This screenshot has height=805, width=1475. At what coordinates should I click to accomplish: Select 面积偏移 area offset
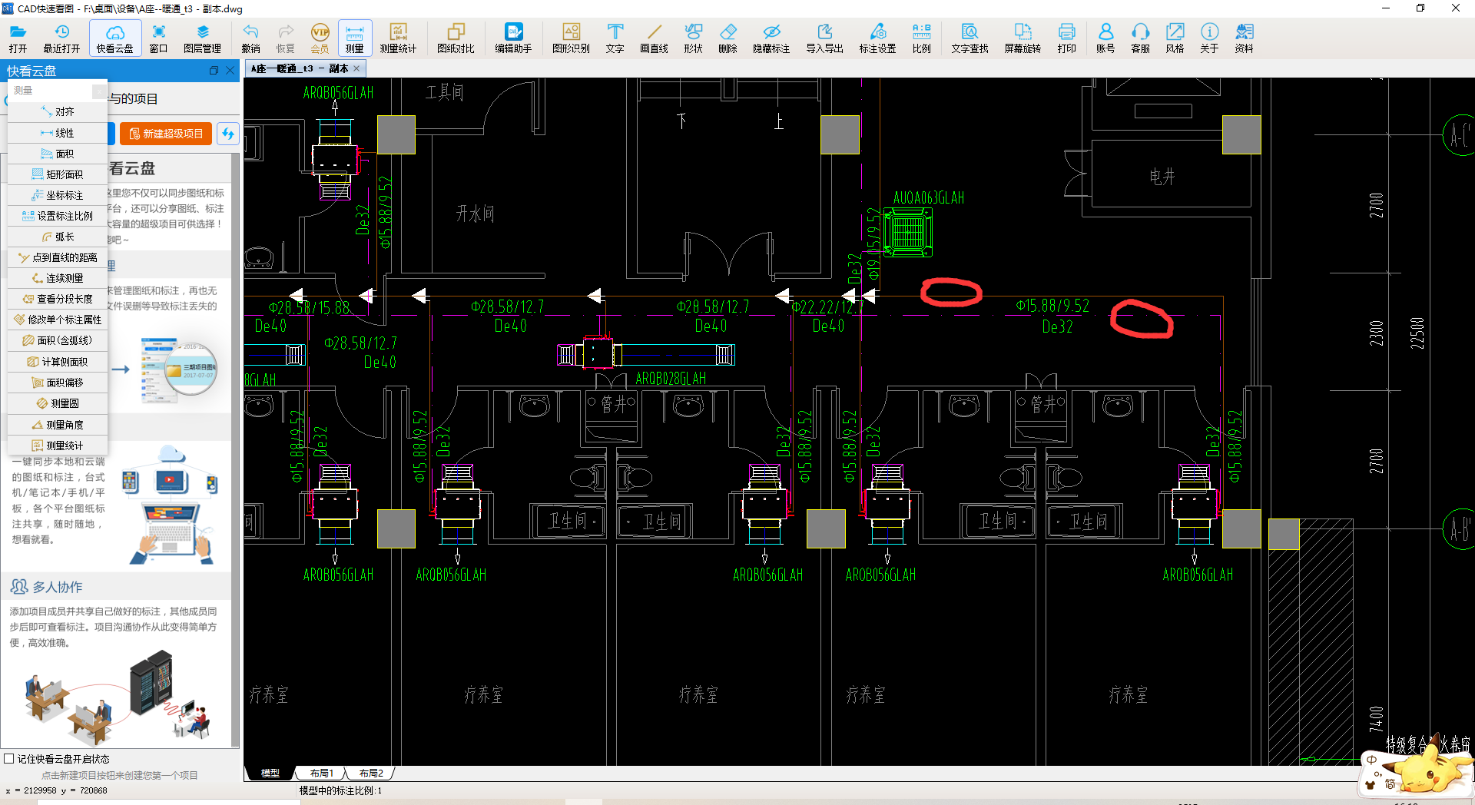pyautogui.click(x=58, y=383)
